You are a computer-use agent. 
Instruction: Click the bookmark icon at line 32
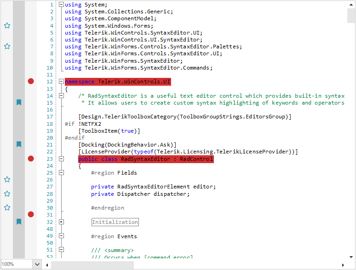[x=19, y=222]
